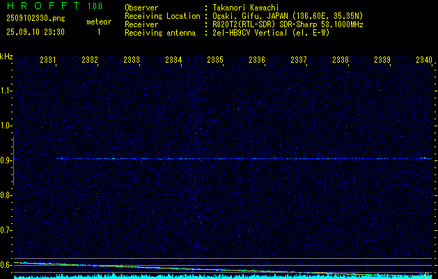The height and width of the screenshot is (279, 438).
Task: Click the Receiving antenna label
Action: 160,33
